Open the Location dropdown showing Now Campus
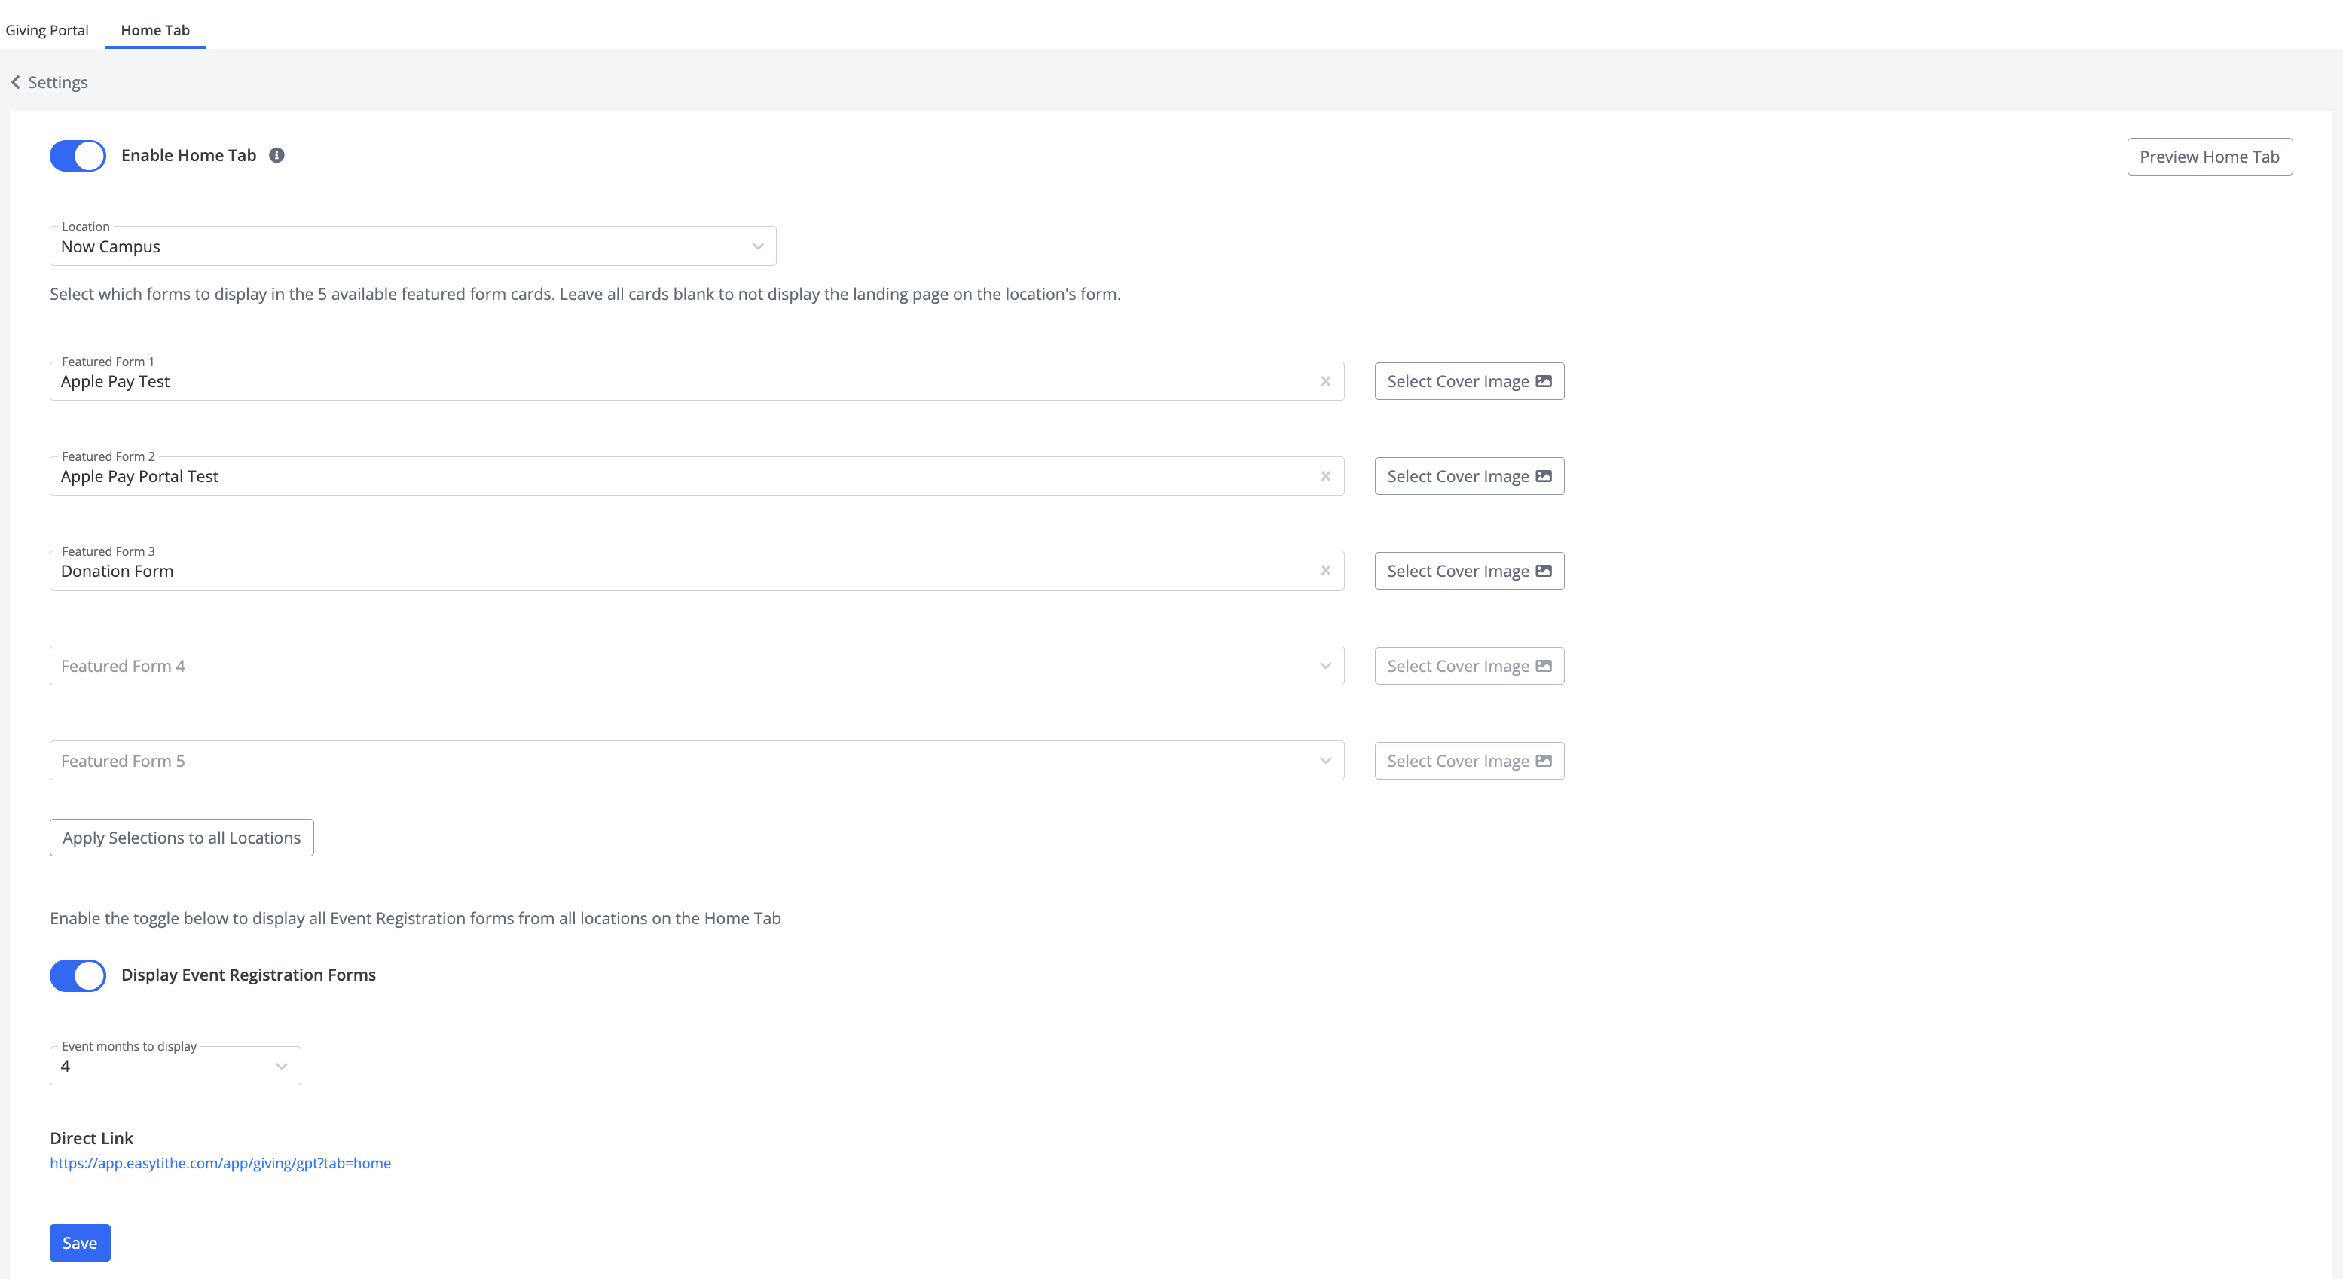Screen dimensions: 2343x1279 412,246
